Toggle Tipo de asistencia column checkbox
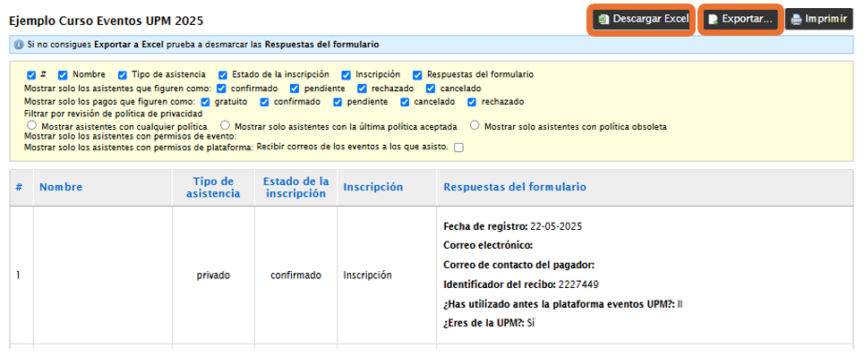This screenshot has height=356, width=864. 123,75
